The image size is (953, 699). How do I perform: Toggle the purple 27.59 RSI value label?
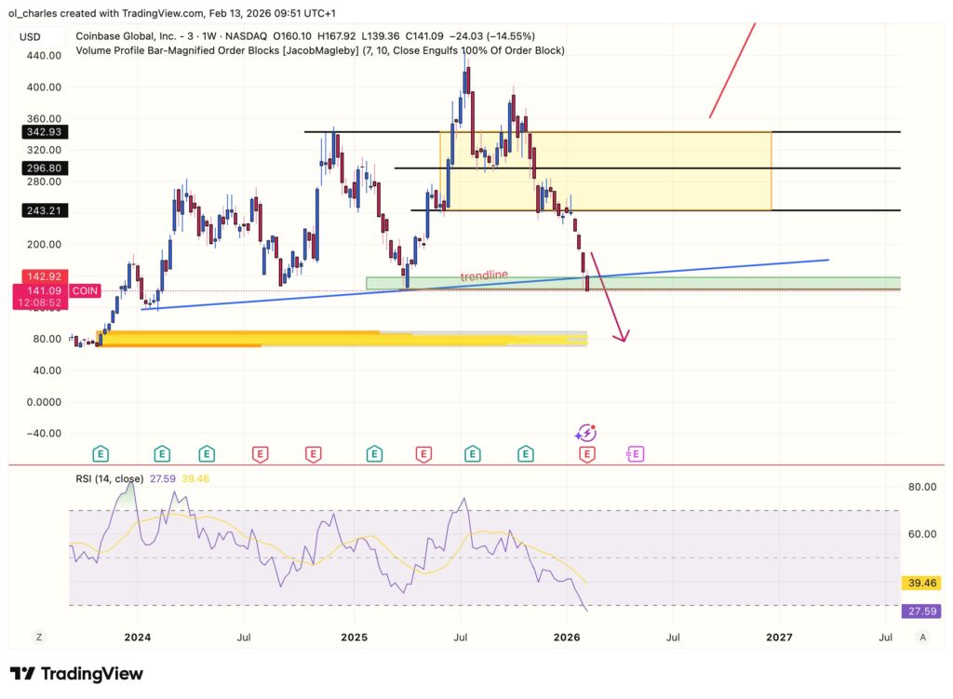[x=922, y=612]
